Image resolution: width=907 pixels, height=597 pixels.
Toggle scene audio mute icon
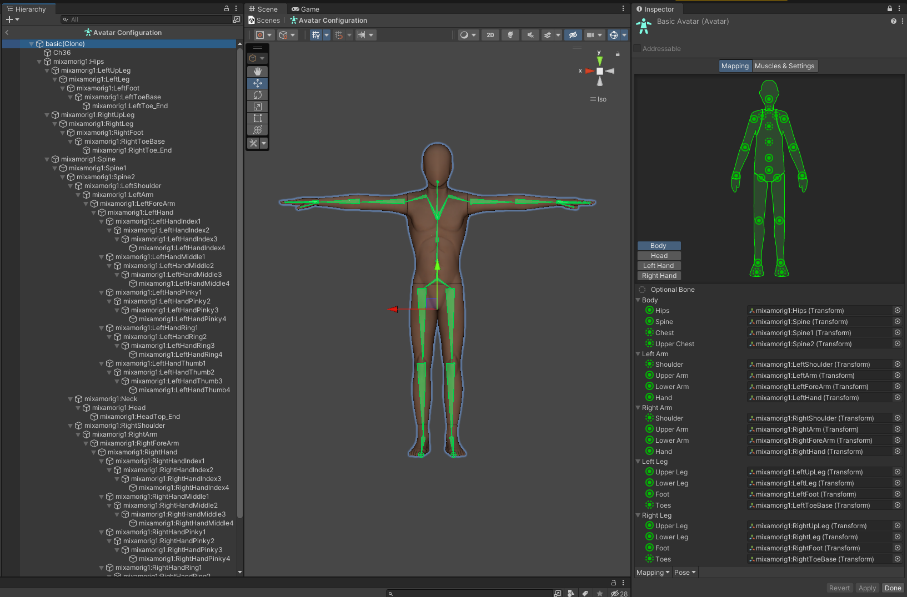[530, 35]
